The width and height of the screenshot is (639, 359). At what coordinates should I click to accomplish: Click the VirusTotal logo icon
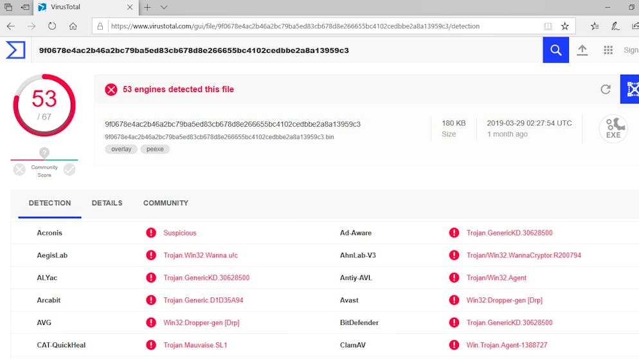point(15,50)
